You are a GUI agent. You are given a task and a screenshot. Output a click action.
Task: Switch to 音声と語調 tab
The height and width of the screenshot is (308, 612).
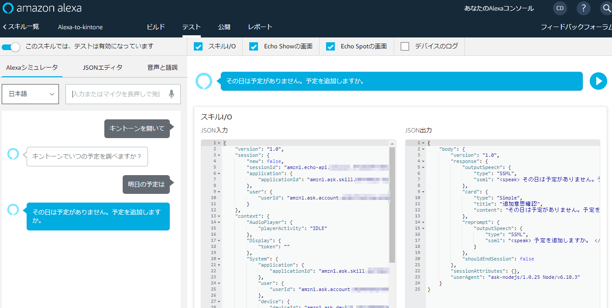click(162, 68)
